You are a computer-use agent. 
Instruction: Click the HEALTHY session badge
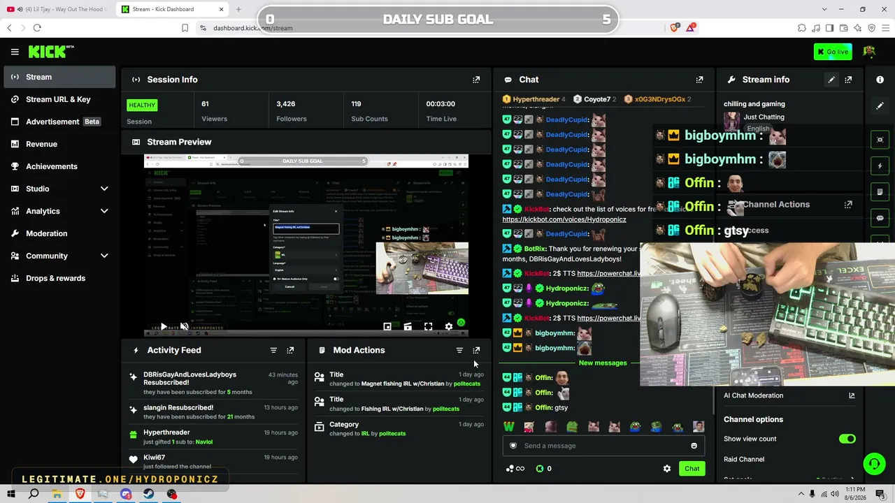[x=142, y=105]
